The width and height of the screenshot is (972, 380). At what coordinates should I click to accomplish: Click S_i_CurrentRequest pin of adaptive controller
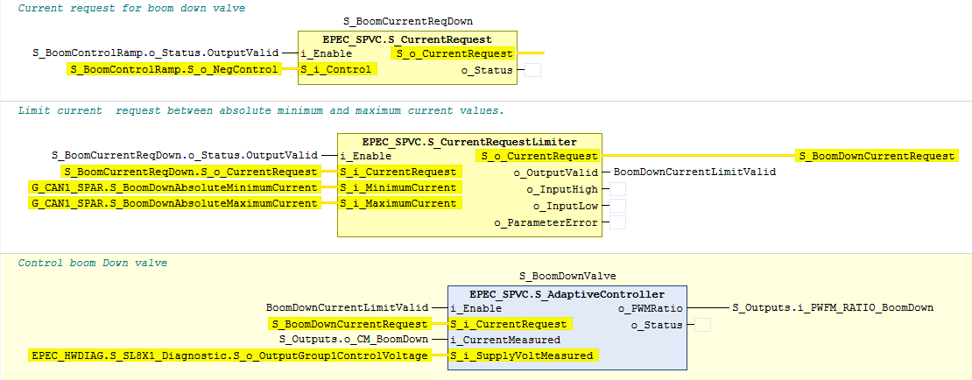[511, 324]
